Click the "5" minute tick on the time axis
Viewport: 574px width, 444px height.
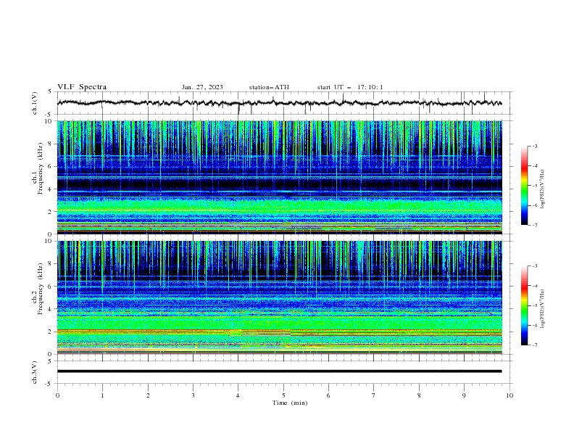(x=283, y=395)
